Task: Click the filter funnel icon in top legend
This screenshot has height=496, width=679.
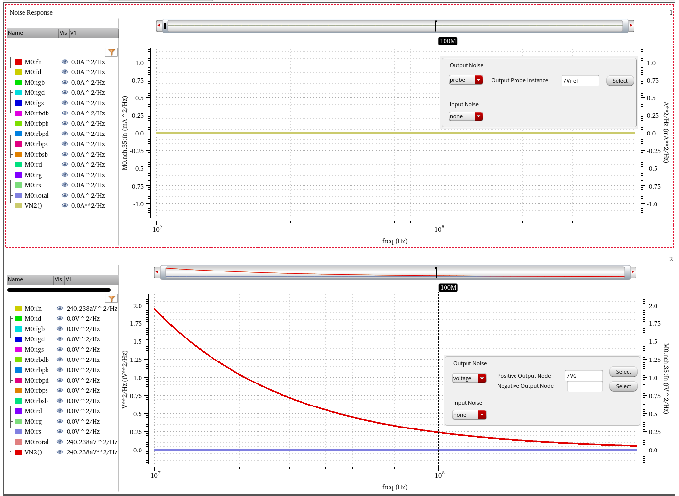Action: point(112,52)
